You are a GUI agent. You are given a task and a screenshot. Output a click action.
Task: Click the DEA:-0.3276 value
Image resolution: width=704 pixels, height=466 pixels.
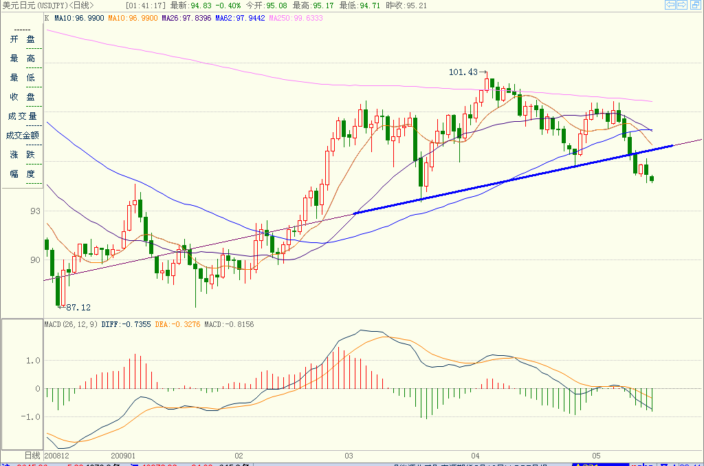(177, 324)
